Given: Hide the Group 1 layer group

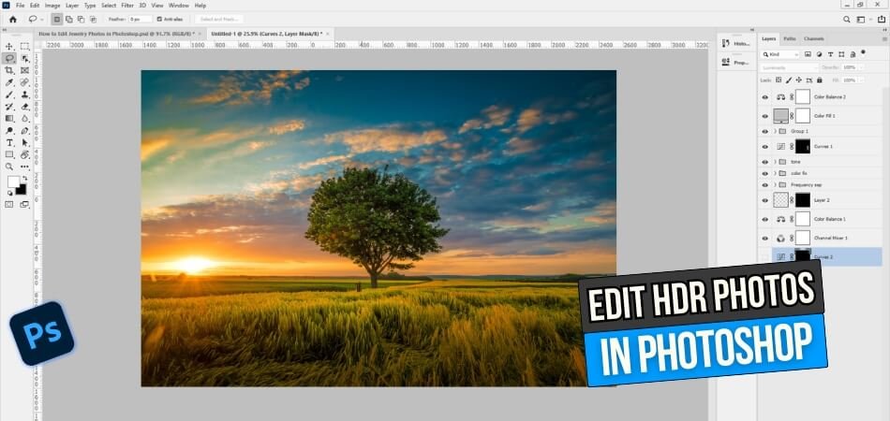Looking at the screenshot, I should [x=764, y=131].
